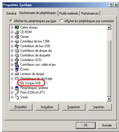Select the Contrôleur de bus 1394 icon
Viewport: 119px width, 132px height.
17,41
